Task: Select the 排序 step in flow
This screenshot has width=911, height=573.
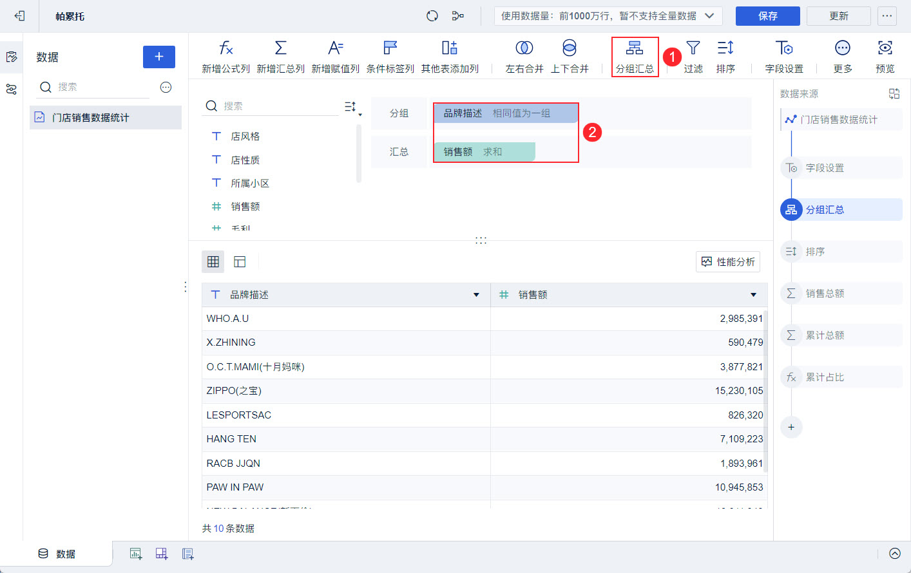Action: click(841, 252)
